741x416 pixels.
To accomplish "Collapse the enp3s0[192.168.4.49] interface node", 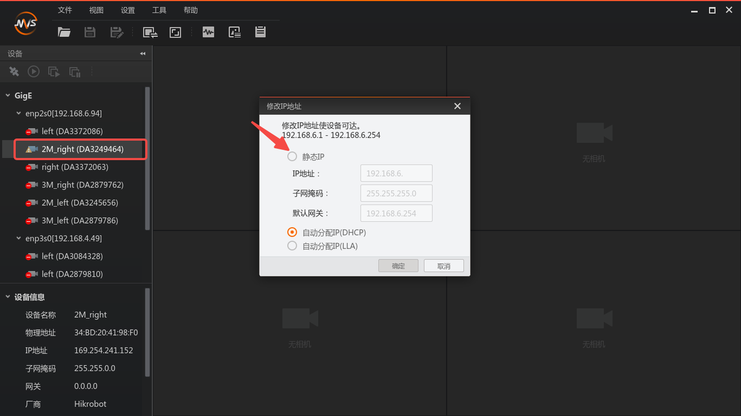I will pos(19,238).
